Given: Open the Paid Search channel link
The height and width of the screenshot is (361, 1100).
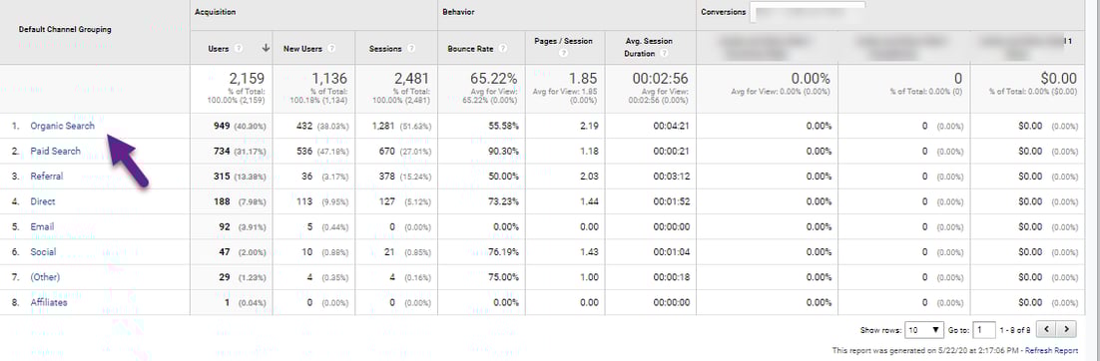Looking at the screenshot, I should [x=56, y=152].
